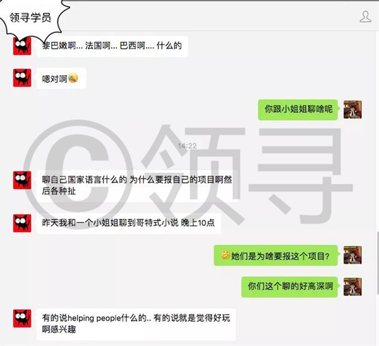Open the contact profile icon at top right
Image resolution: width=379 pixels, height=346 pixels.
click(365, 17)
